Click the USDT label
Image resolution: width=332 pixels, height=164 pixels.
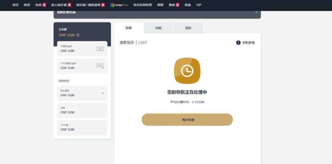[143, 42]
